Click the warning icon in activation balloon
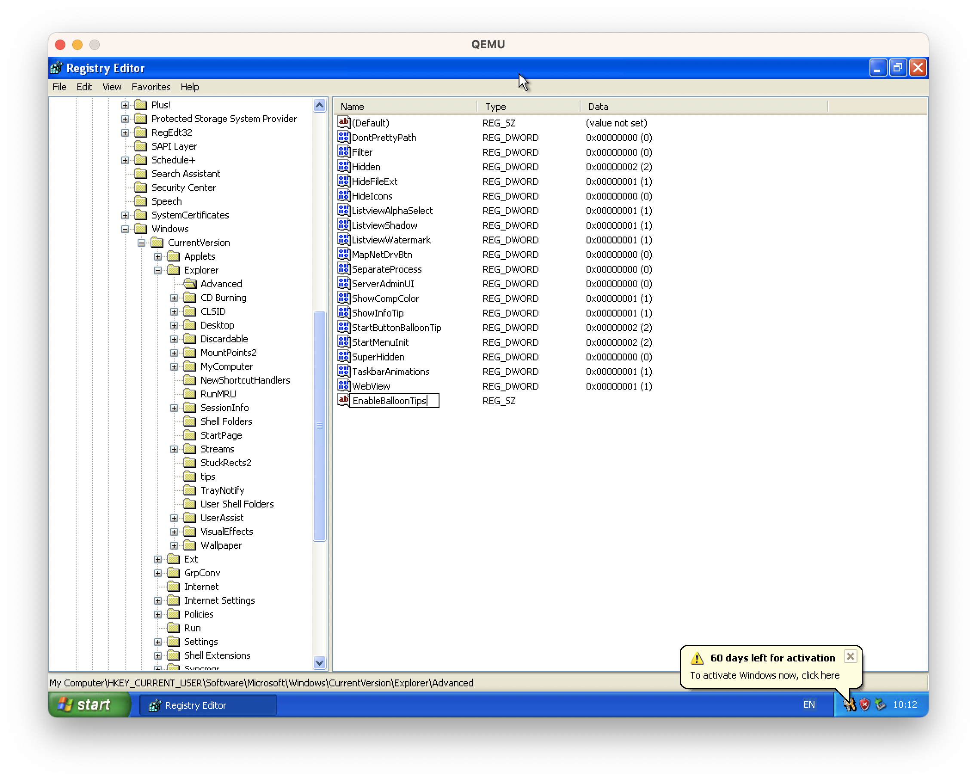977x781 pixels. [x=697, y=658]
